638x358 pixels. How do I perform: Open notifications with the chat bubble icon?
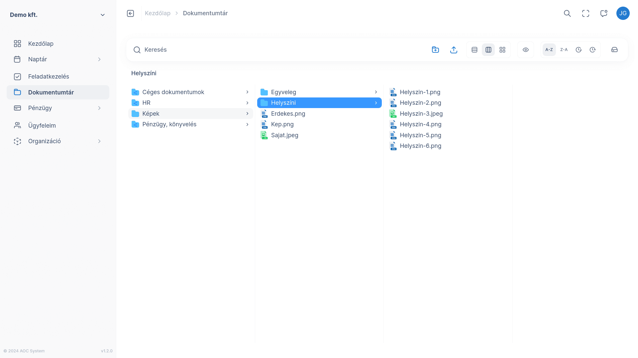click(603, 13)
